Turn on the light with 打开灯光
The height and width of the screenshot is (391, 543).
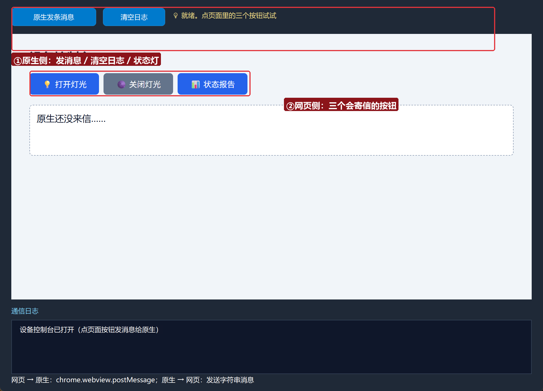[65, 84]
